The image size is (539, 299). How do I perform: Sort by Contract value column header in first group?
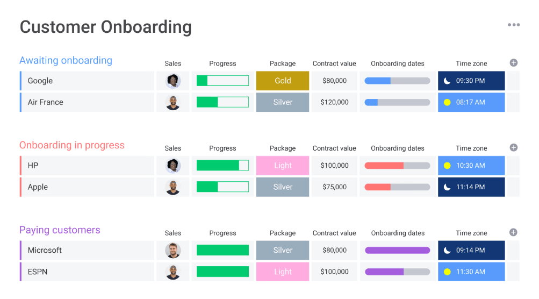[334, 63]
